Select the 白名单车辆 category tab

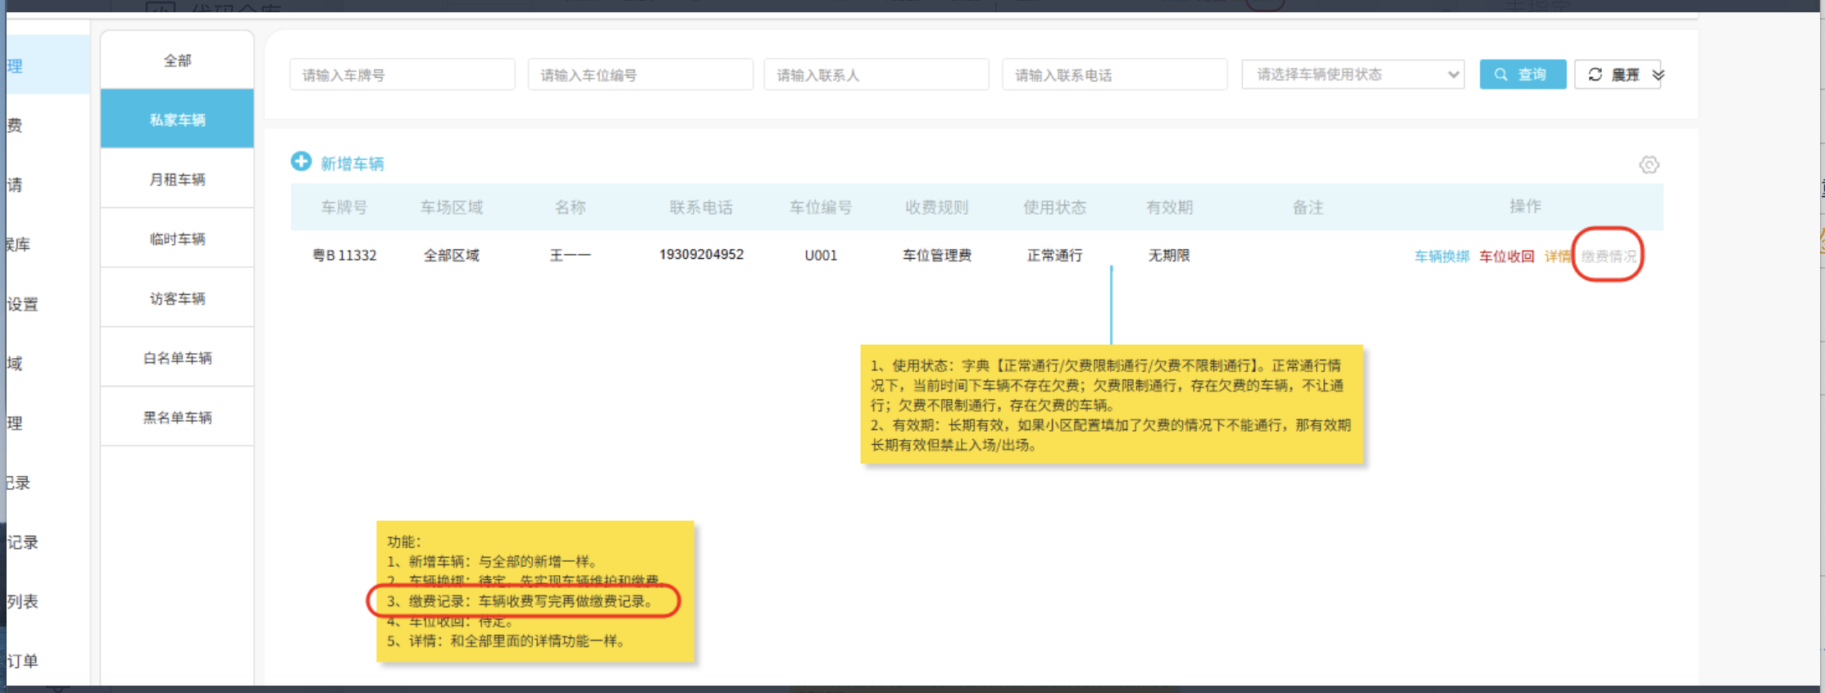[177, 358]
